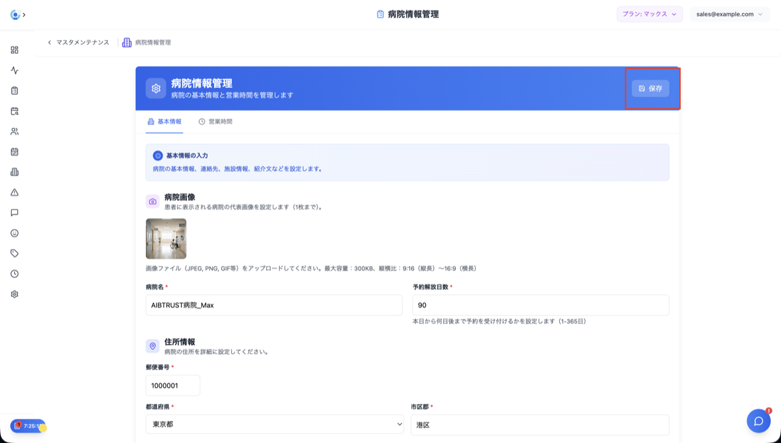The height and width of the screenshot is (443, 781).
Task: Open the clipboard records icon in sidebar
Action: [14, 90]
